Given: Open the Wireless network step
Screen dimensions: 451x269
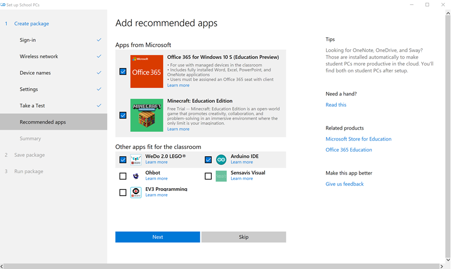Looking at the screenshot, I should pos(53,57).
